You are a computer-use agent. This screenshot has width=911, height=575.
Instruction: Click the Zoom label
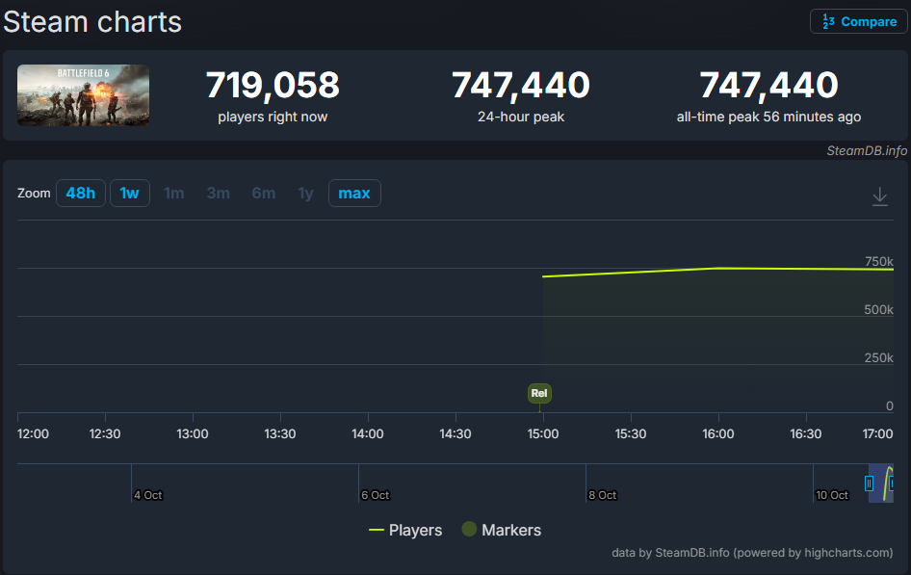click(x=34, y=193)
